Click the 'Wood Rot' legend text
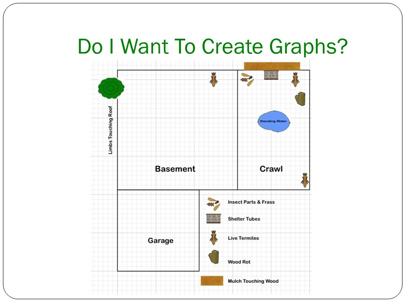Viewport: 405px width, 303px height. [239, 262]
